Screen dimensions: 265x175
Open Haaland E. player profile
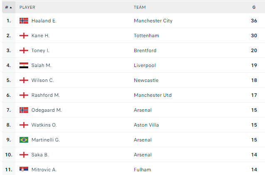[x=44, y=21]
